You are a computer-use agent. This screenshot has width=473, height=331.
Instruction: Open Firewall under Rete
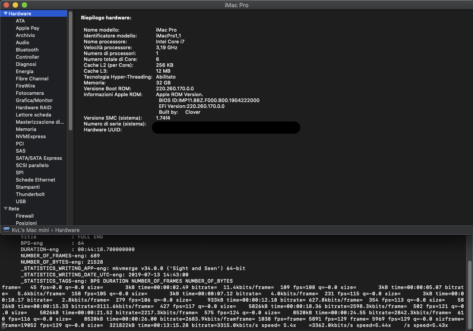(x=25, y=216)
